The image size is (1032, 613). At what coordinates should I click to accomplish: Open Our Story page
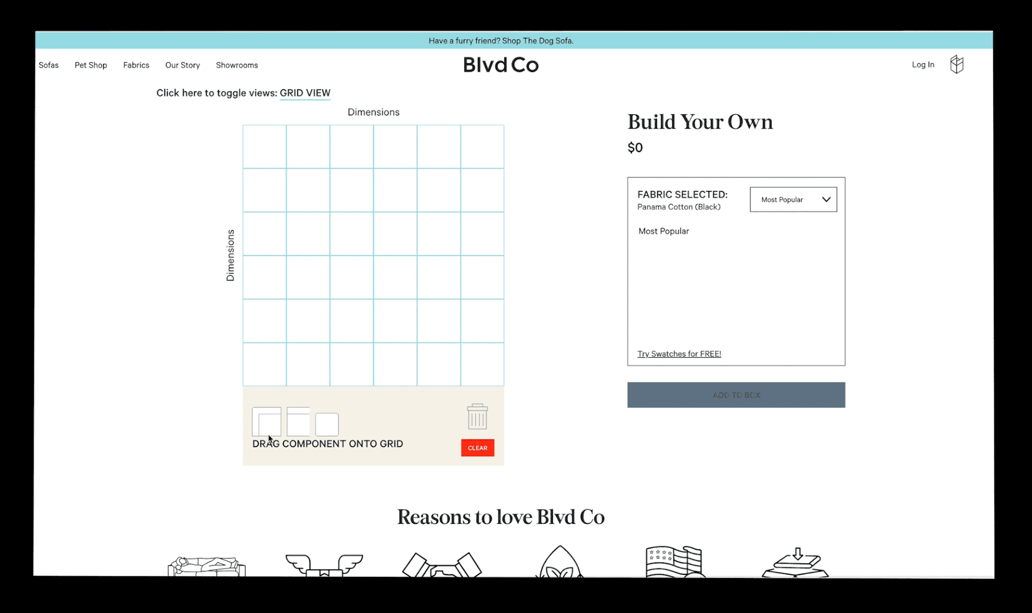[x=183, y=65]
